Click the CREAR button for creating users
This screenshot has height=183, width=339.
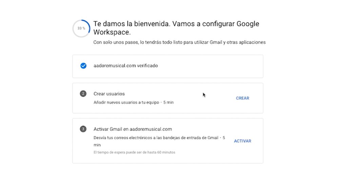pos(242,98)
